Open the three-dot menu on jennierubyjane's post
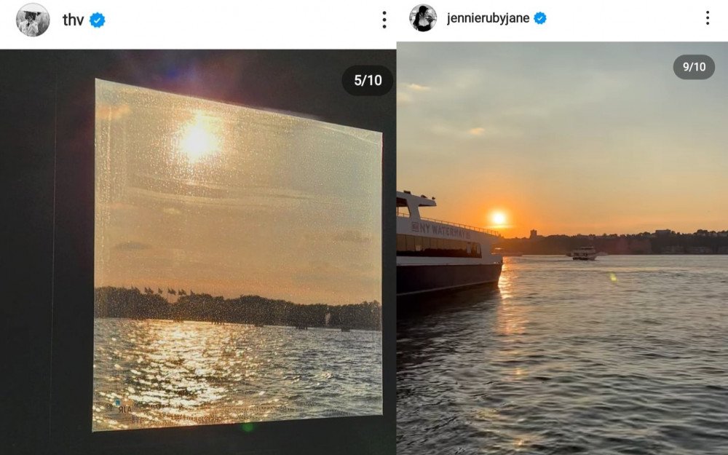Screen dimensions: 728x455 coord(707,18)
